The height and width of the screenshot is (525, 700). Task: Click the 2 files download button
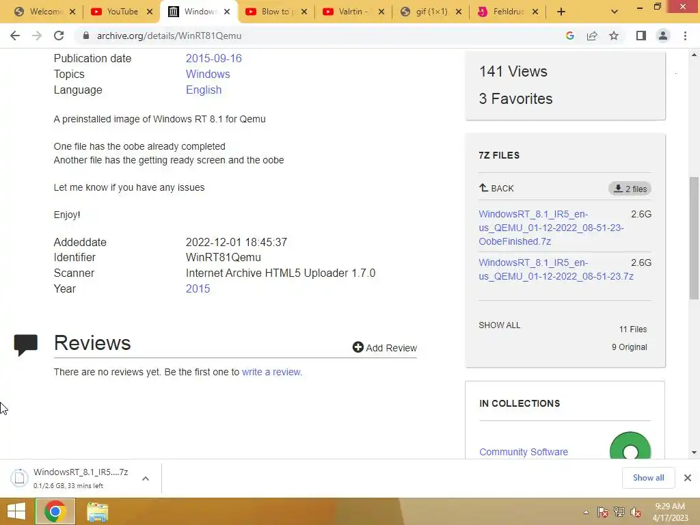[630, 189]
